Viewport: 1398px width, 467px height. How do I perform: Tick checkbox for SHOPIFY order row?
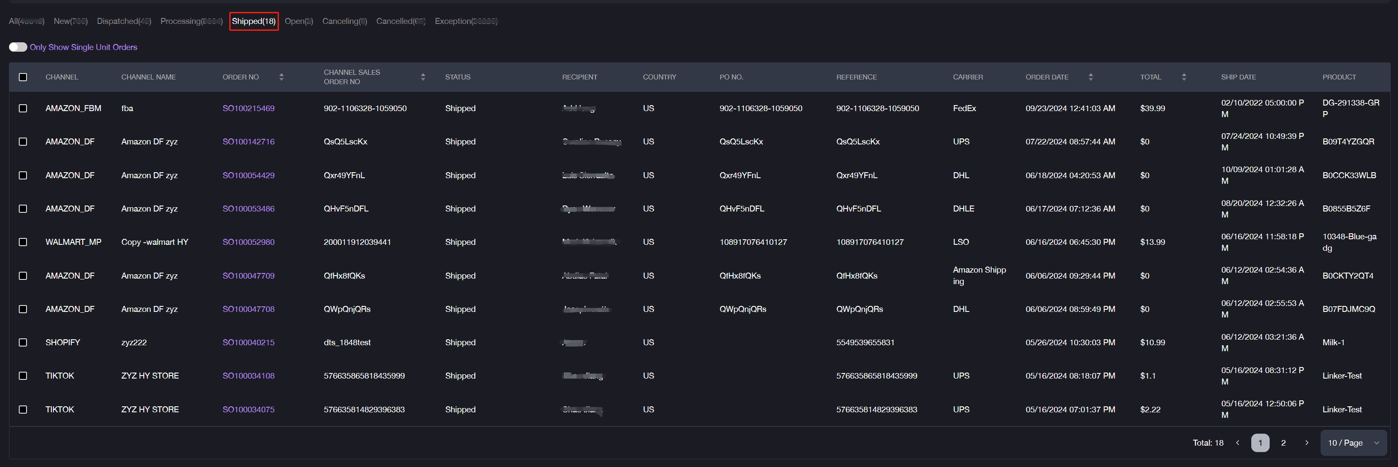[23, 342]
